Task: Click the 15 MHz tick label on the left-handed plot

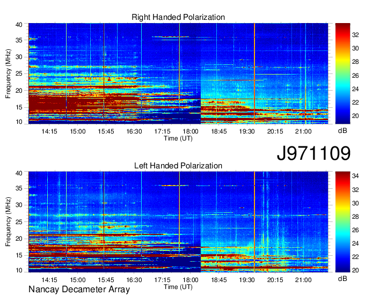Action: [19, 256]
